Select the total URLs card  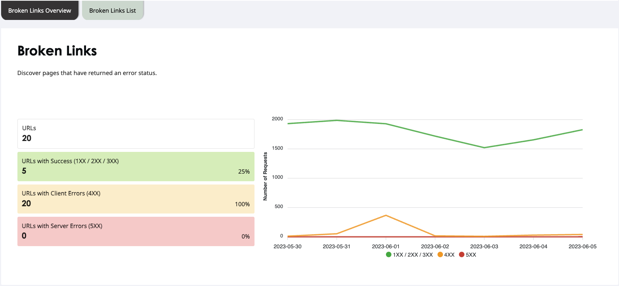136,134
